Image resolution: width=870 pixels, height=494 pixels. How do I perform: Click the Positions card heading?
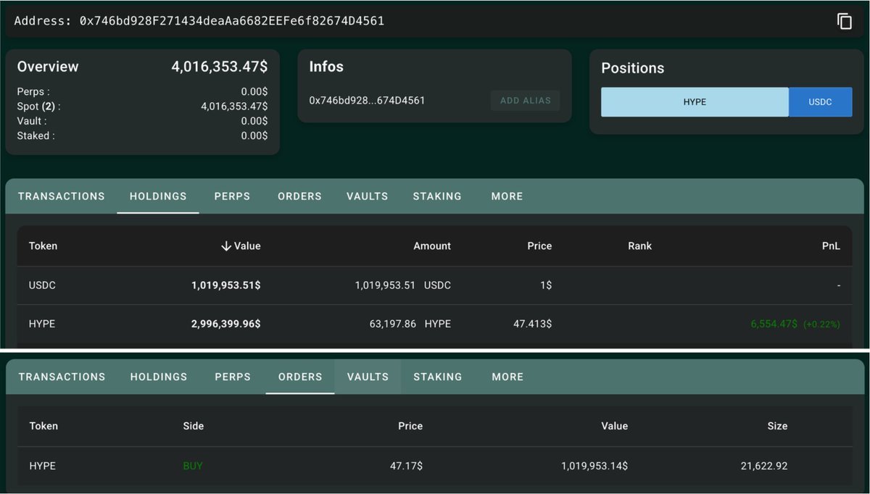(x=632, y=68)
